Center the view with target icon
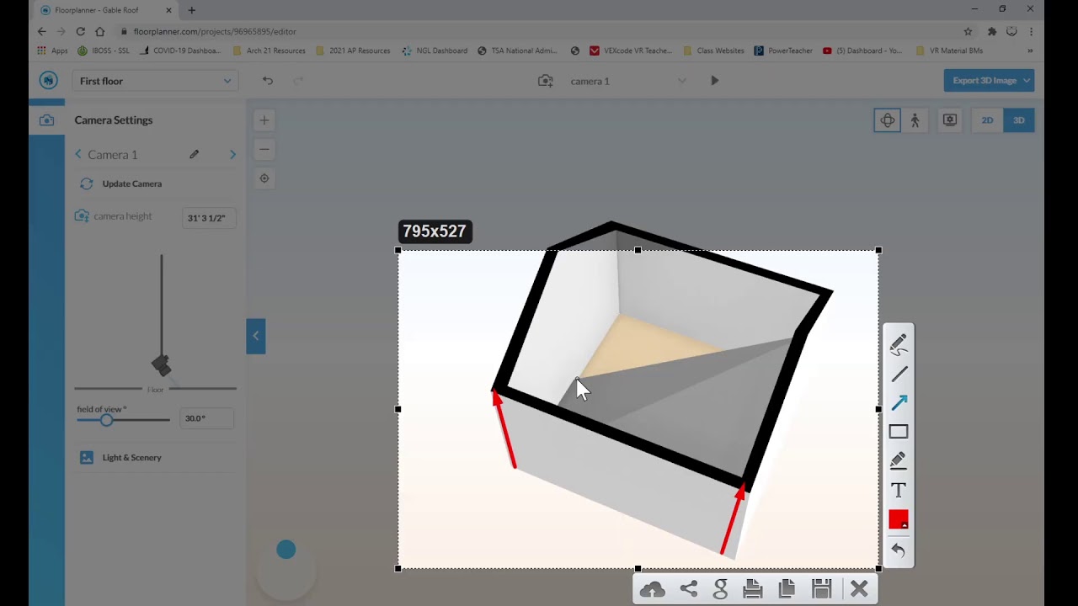 click(x=264, y=178)
